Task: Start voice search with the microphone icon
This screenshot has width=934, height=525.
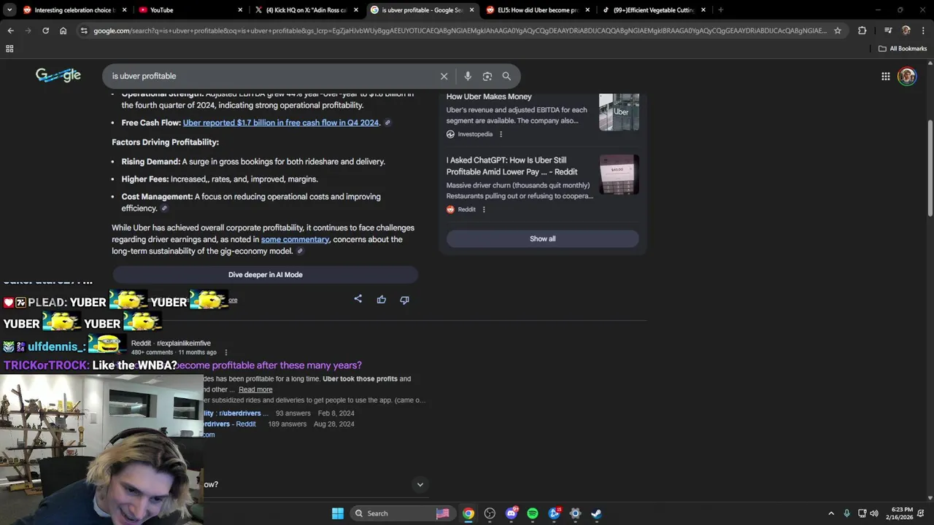Action: click(468, 76)
